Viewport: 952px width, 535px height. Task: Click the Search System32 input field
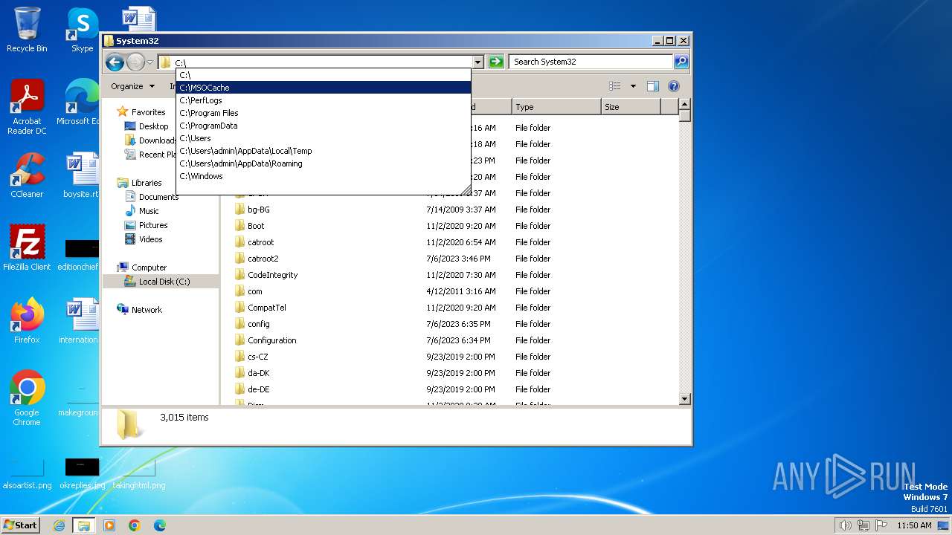pos(591,62)
